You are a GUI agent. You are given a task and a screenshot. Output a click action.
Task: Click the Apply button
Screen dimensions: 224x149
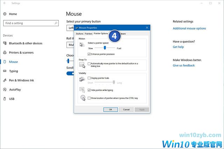tap(142, 109)
